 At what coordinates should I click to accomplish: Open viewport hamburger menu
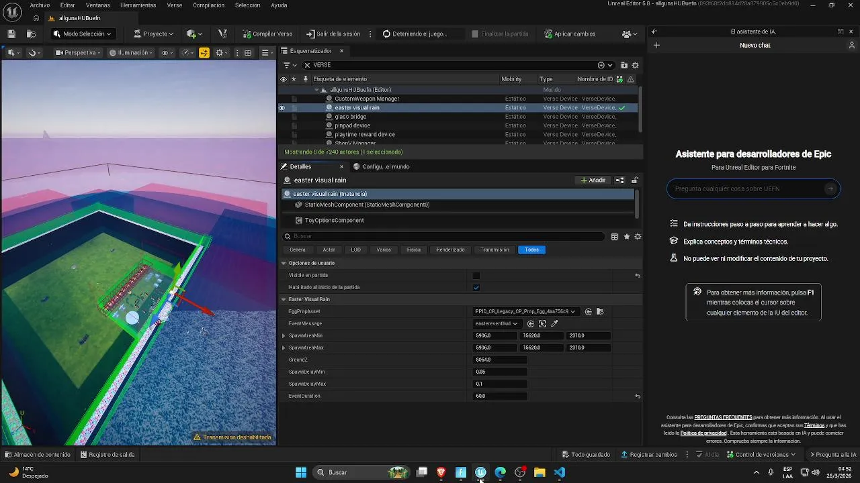click(x=267, y=52)
